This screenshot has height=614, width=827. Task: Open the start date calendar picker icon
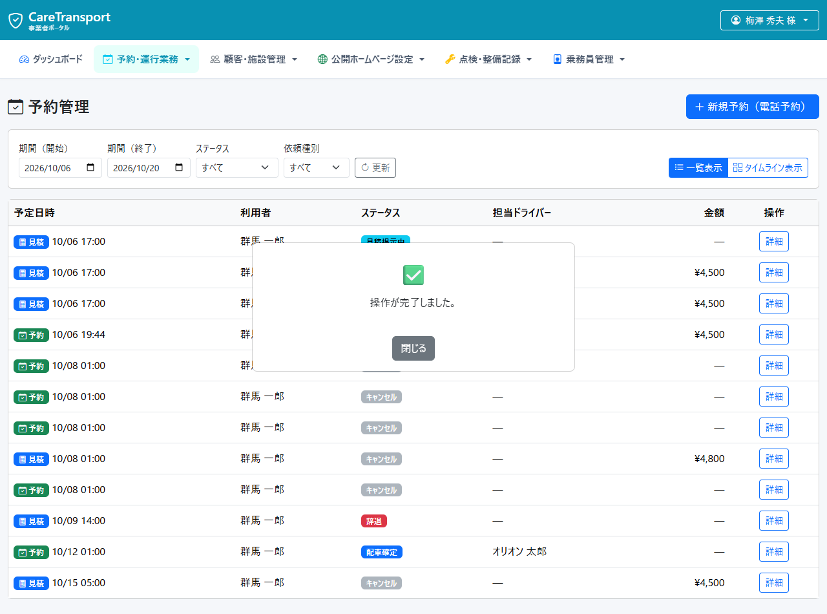pos(90,167)
